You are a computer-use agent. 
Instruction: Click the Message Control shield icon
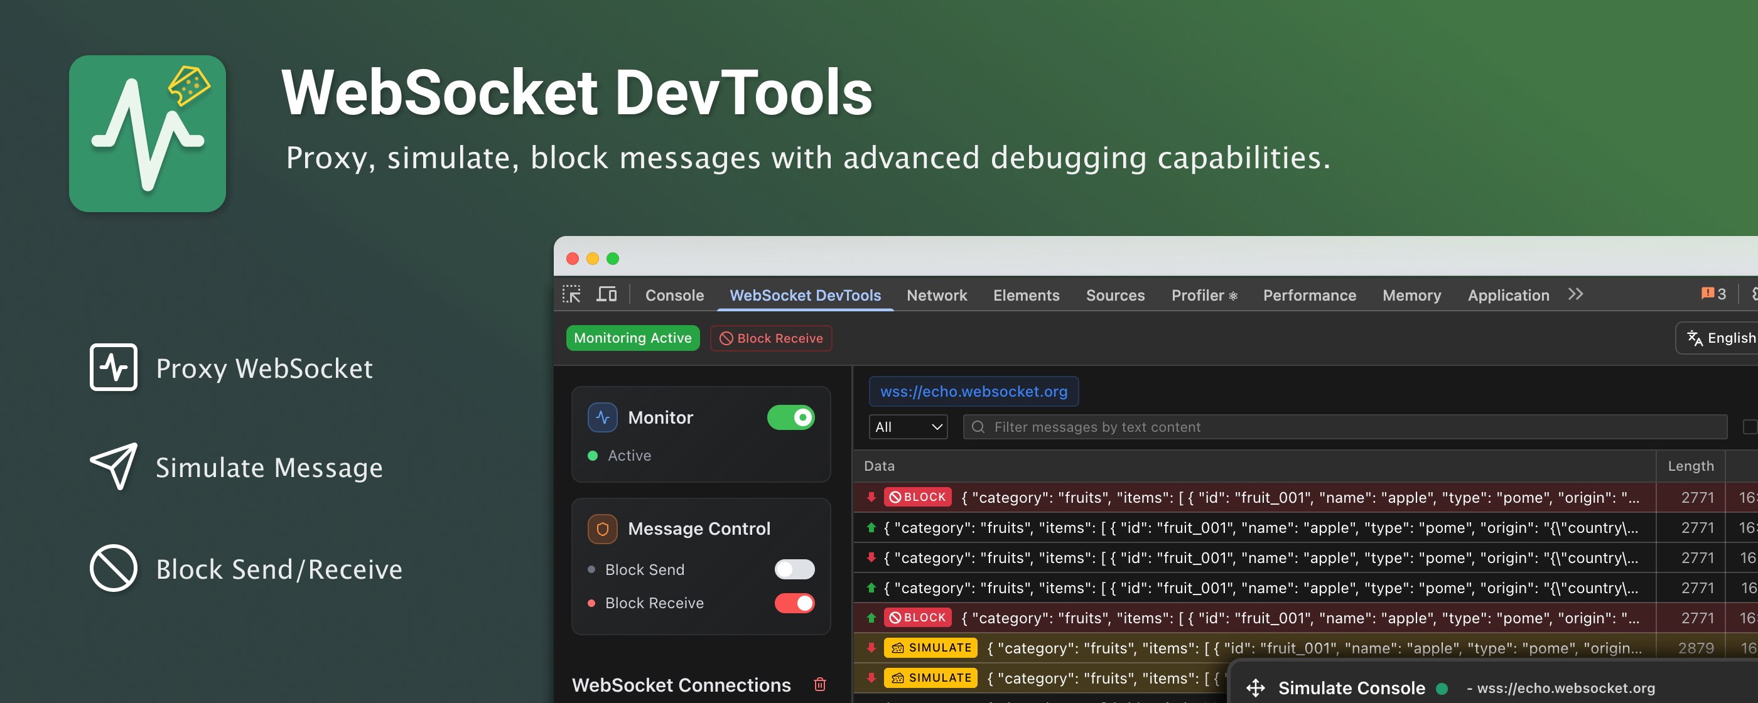point(603,529)
